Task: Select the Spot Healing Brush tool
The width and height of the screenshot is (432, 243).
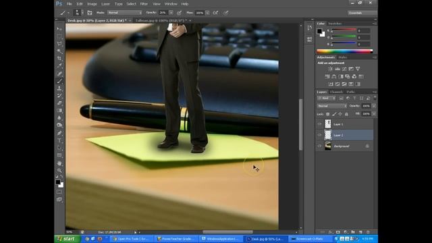Action: [x=59, y=74]
